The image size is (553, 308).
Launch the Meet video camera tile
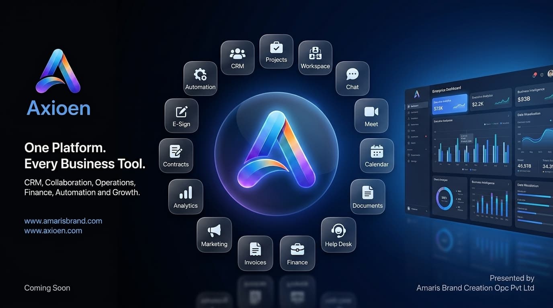tap(371, 116)
